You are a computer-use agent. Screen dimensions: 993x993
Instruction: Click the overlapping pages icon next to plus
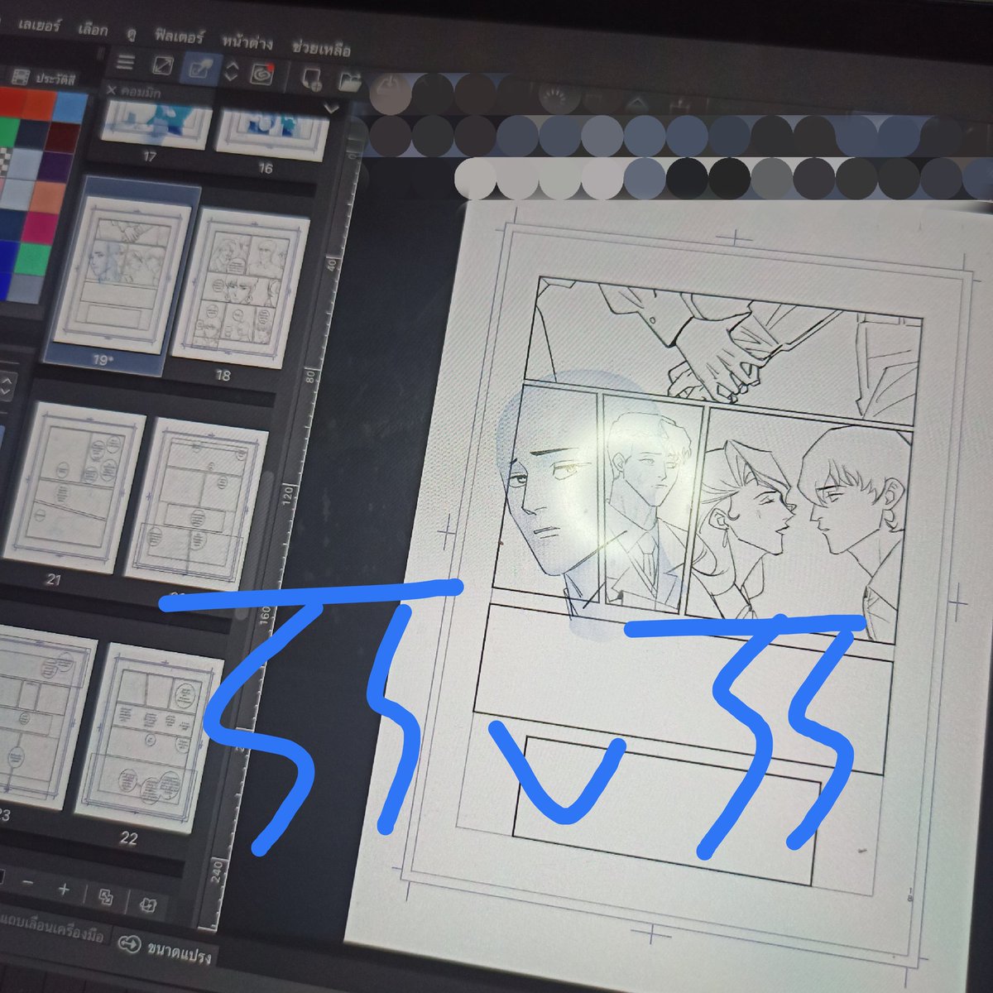click(x=105, y=897)
